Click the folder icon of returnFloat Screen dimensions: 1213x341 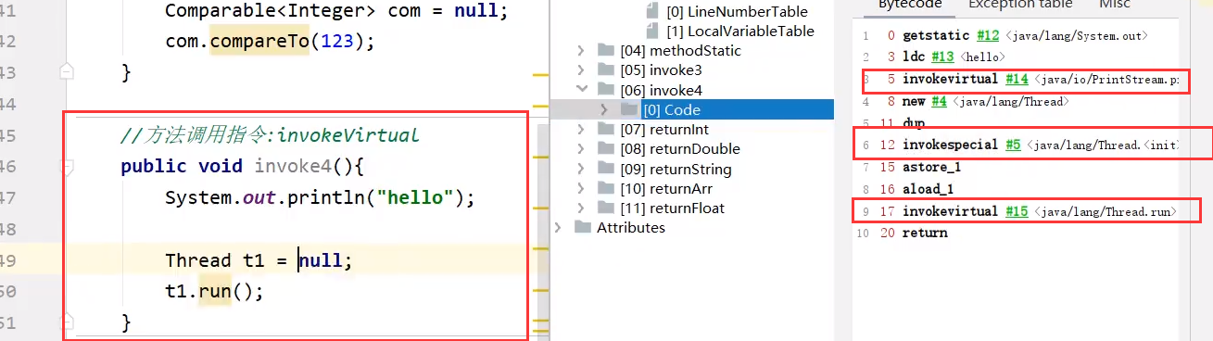(x=606, y=208)
